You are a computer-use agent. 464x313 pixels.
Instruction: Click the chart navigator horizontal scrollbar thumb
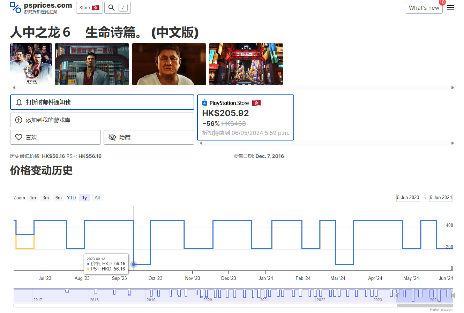pyautogui.click(x=425, y=306)
